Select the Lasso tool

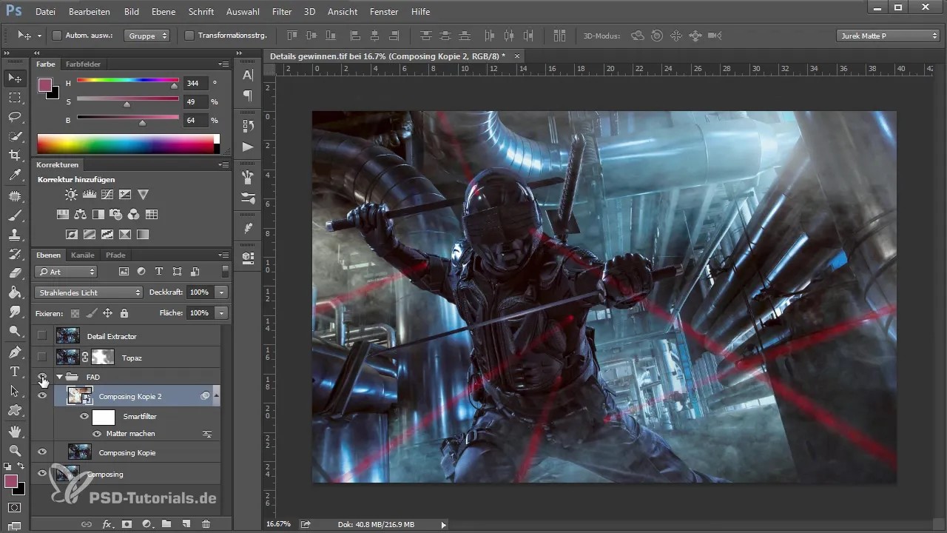coord(14,117)
